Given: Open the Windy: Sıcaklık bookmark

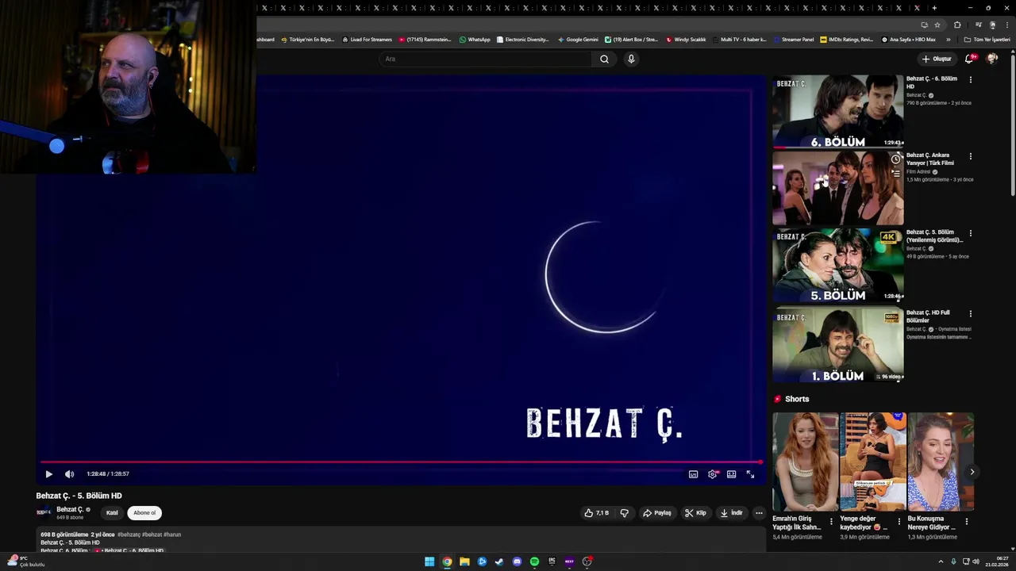Looking at the screenshot, I should [686, 40].
